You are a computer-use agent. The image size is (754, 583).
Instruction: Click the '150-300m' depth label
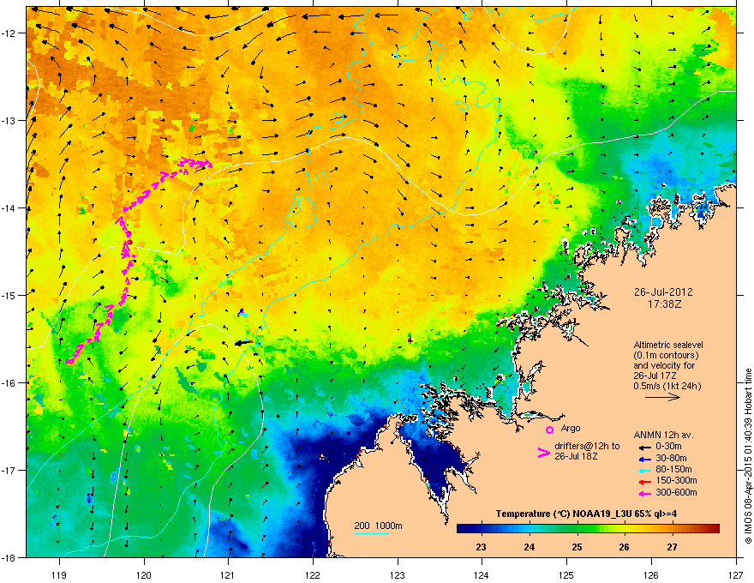(x=676, y=480)
